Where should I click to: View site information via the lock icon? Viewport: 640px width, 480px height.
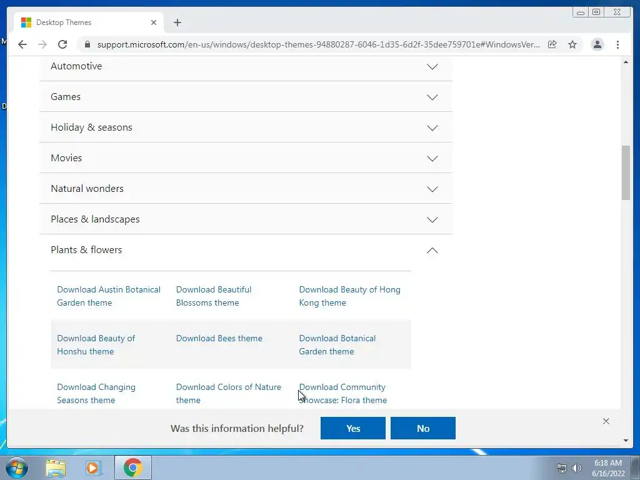click(x=87, y=44)
